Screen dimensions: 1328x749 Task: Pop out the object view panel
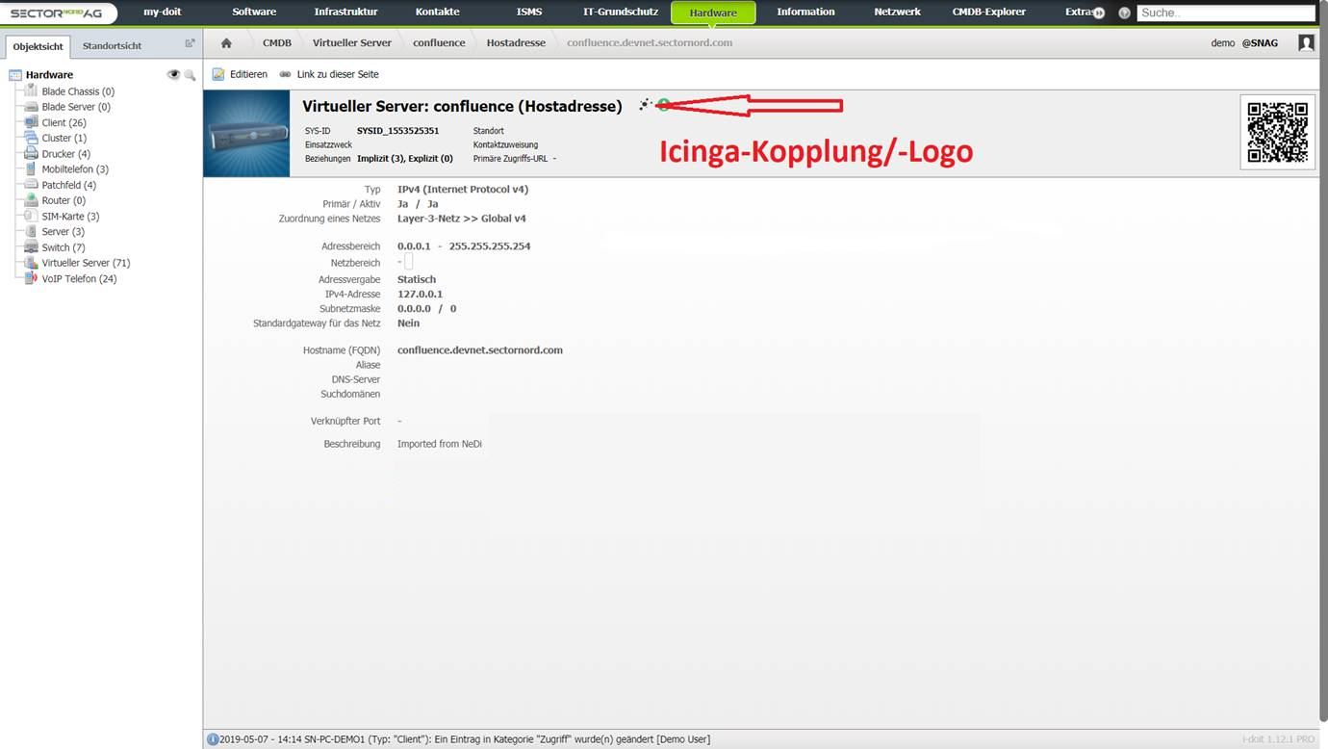(x=190, y=43)
